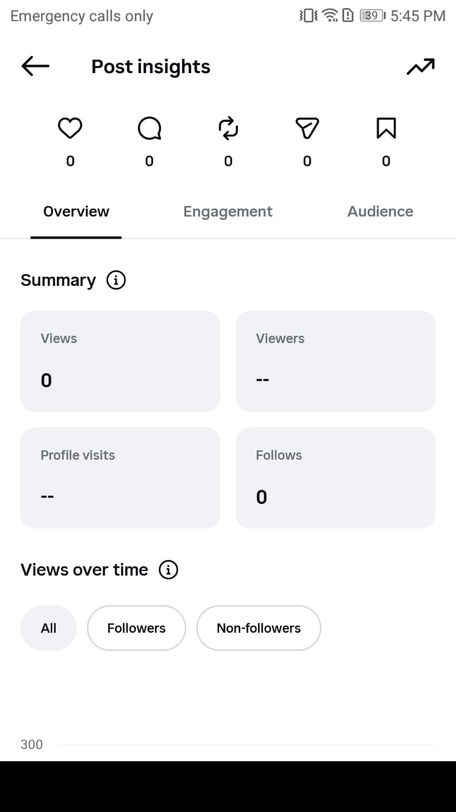
Task: Tap the back arrow icon
Action: pyautogui.click(x=35, y=66)
